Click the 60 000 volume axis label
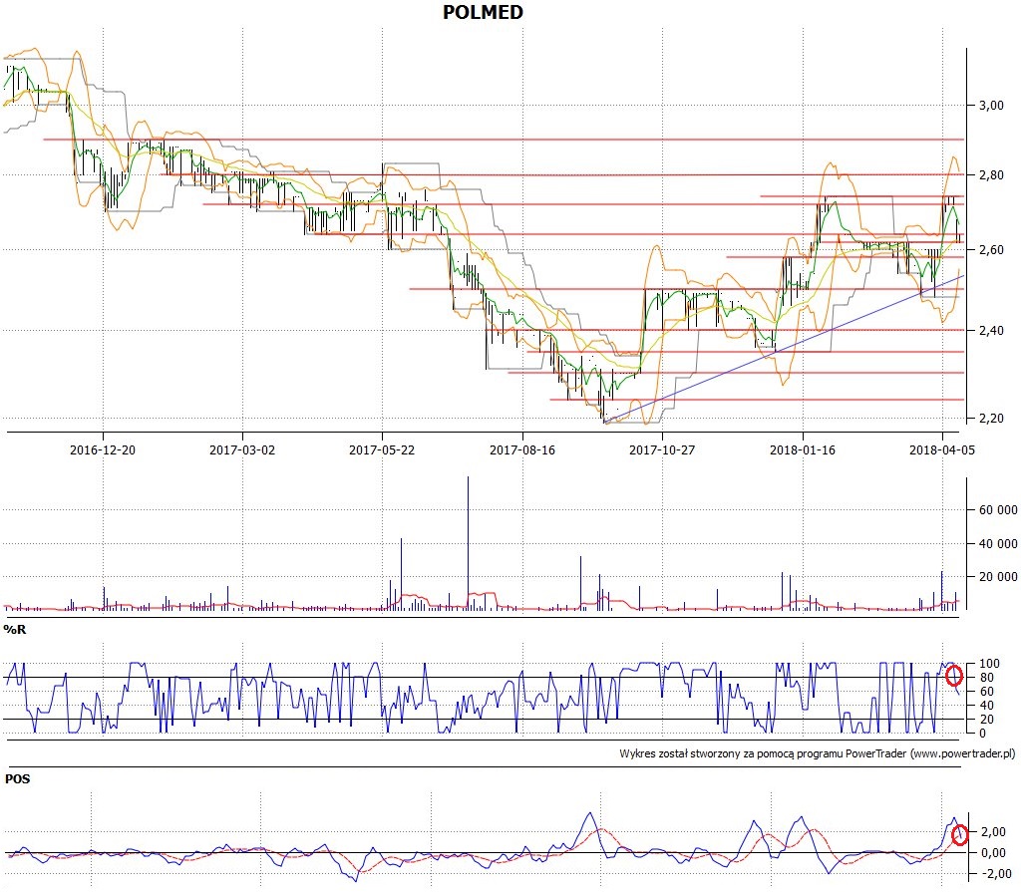 point(998,510)
